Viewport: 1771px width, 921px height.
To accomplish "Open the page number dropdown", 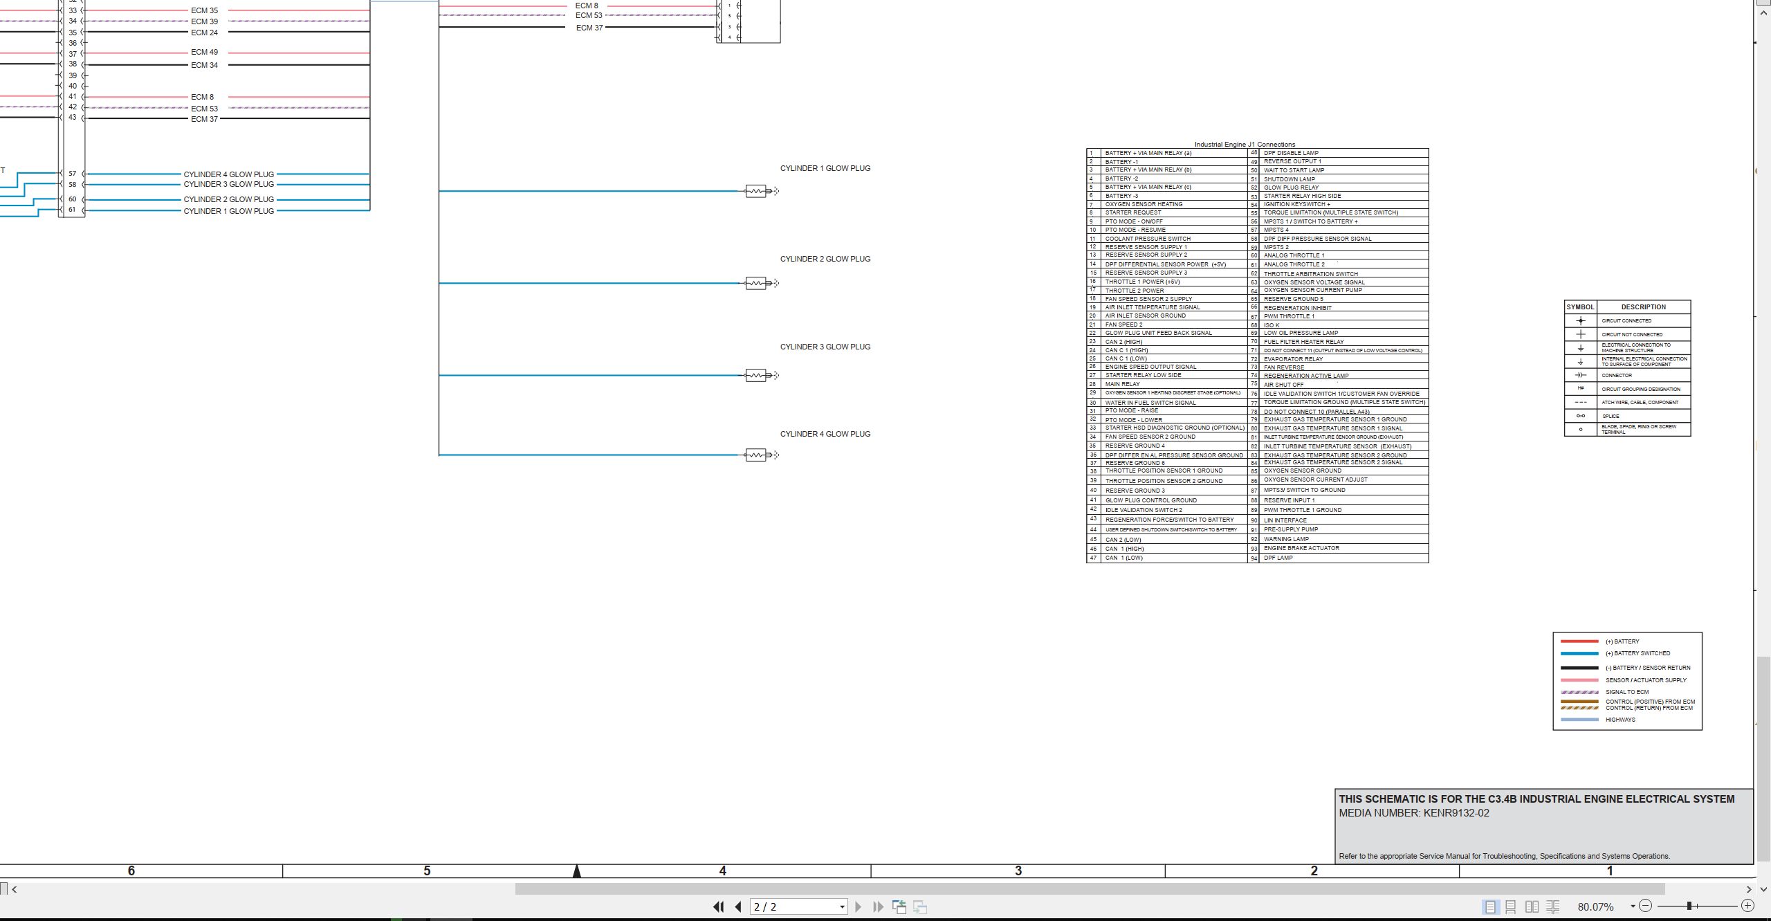I will pyautogui.click(x=842, y=906).
